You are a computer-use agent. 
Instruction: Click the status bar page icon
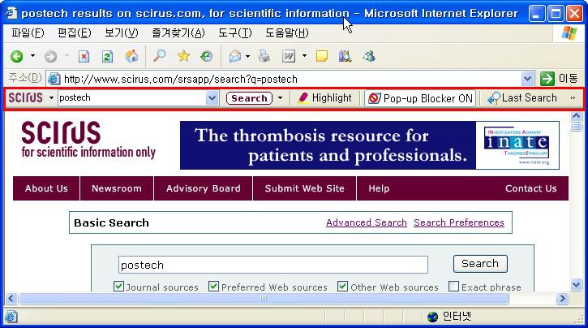tap(11, 317)
